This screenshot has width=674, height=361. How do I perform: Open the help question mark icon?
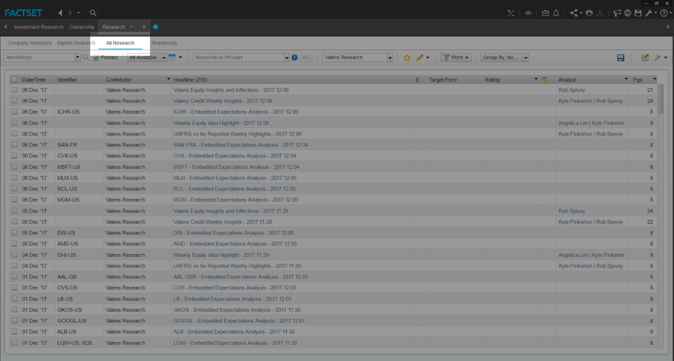coord(664,13)
